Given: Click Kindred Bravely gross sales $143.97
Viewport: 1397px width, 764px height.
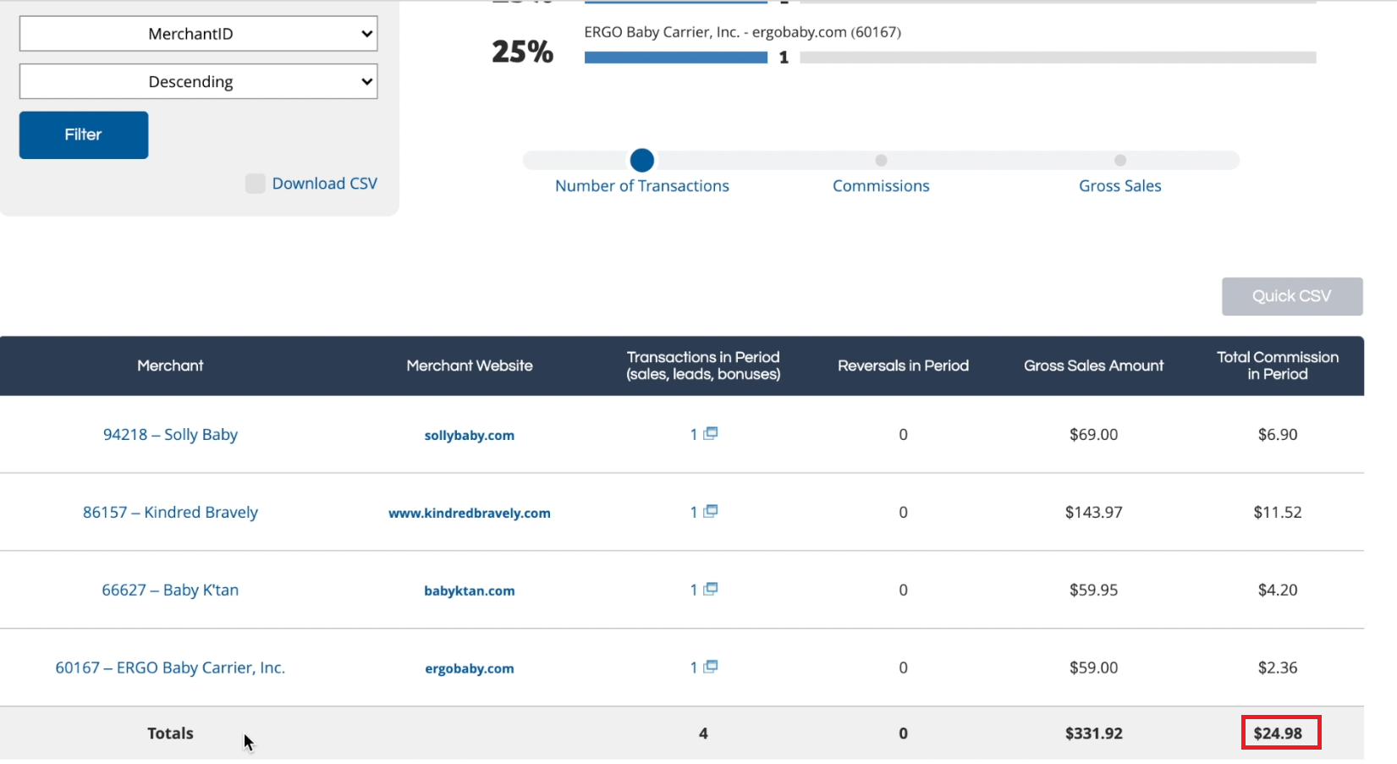Looking at the screenshot, I should (x=1093, y=512).
